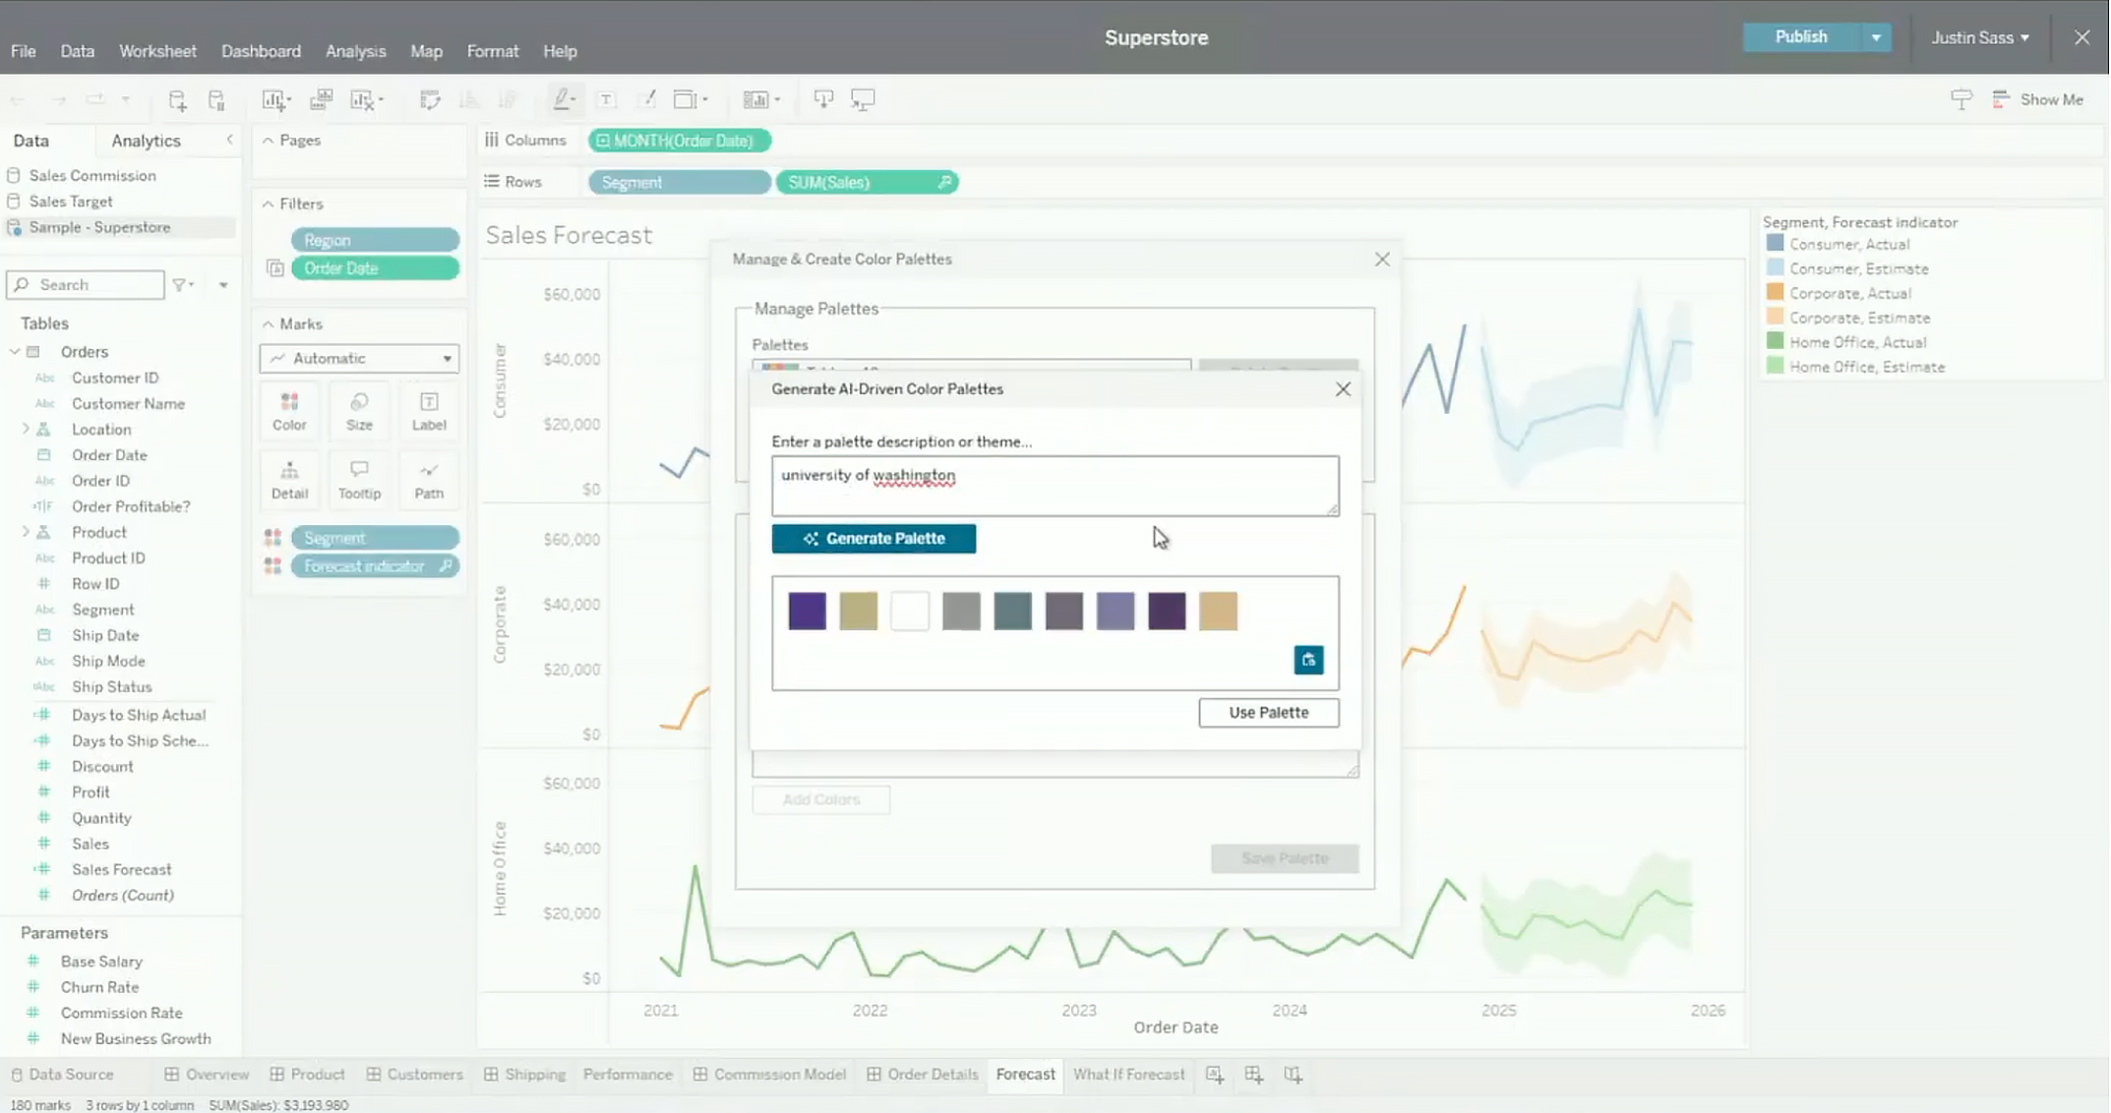Open the Publish button dropdown arrow

[x=1876, y=37]
